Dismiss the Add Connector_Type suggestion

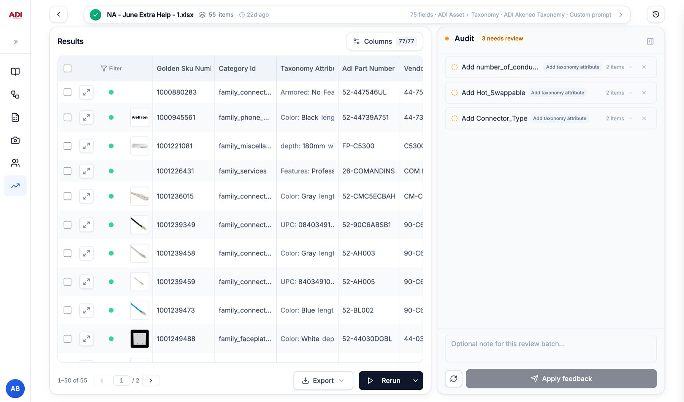point(644,118)
